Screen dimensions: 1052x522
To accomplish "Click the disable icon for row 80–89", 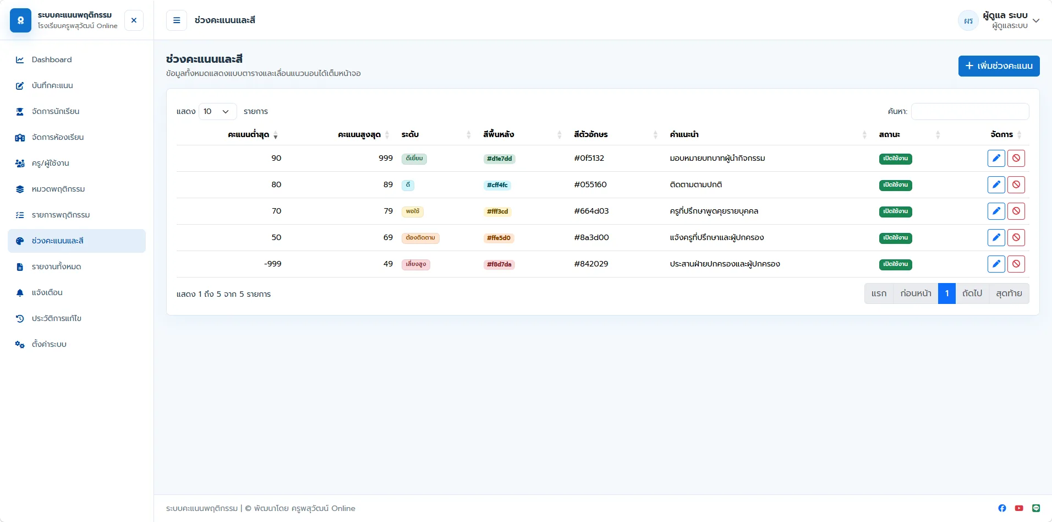I will tap(1016, 185).
